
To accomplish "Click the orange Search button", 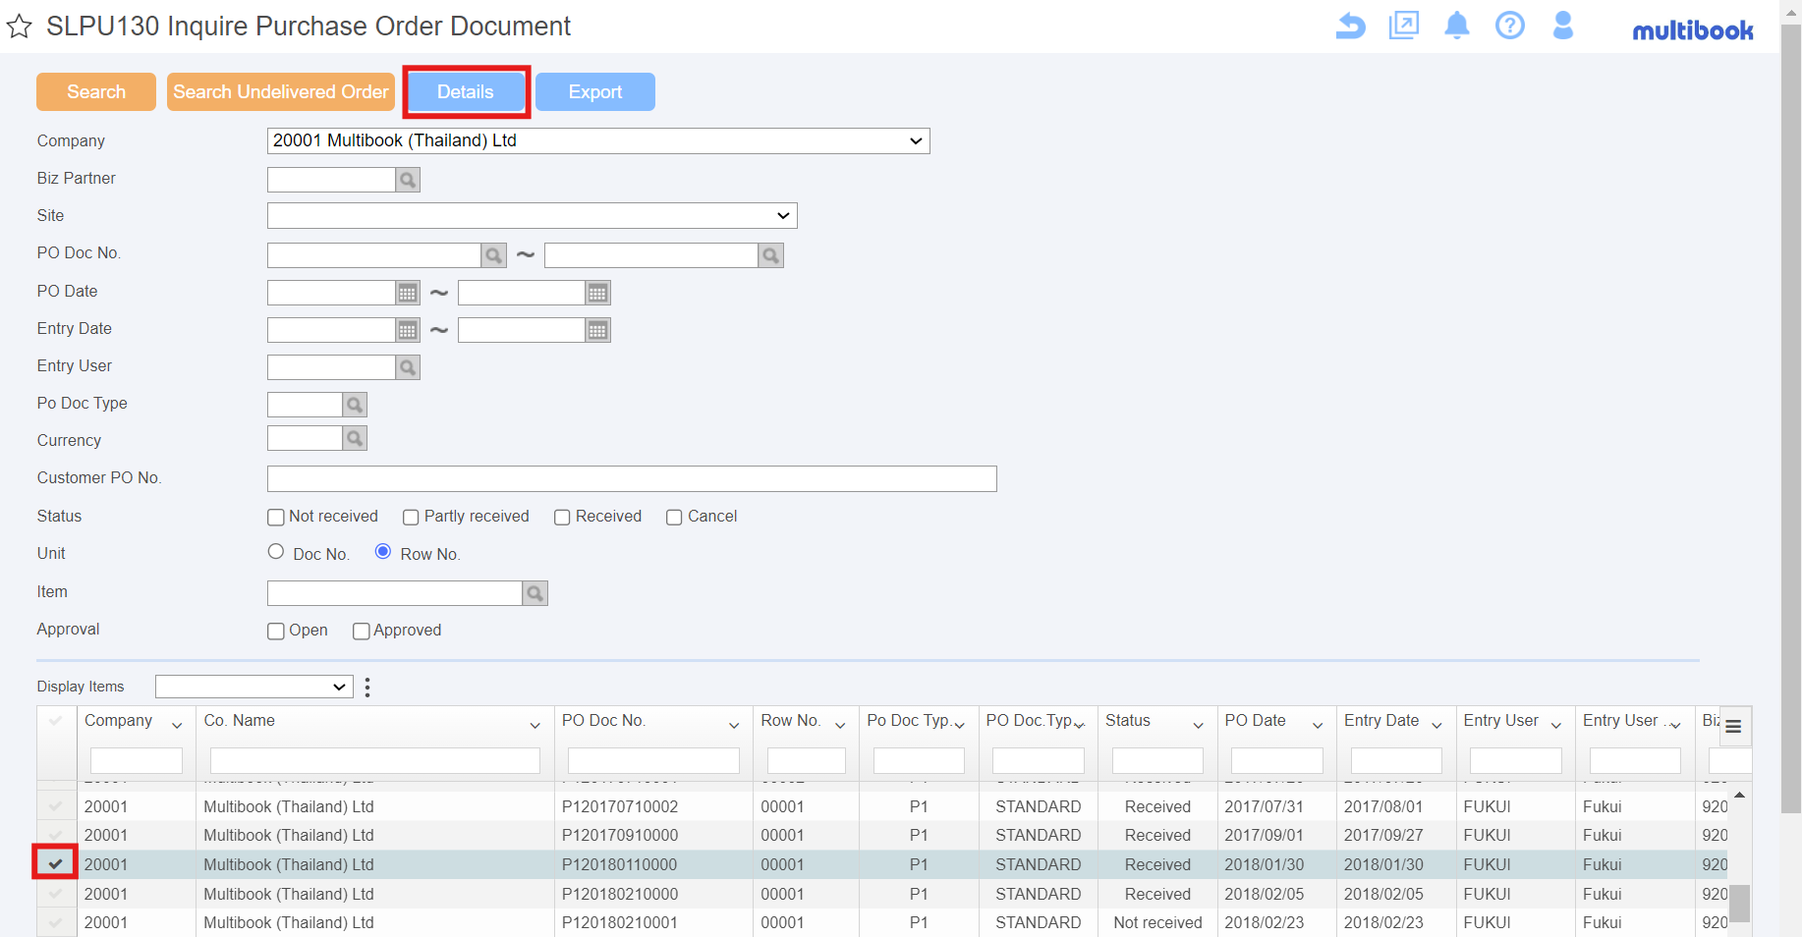I will (x=96, y=92).
